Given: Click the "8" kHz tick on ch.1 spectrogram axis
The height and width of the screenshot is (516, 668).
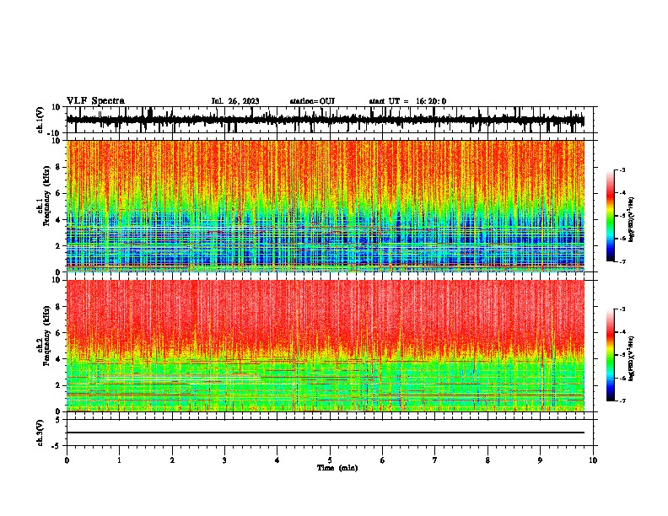Looking at the screenshot, I should point(58,167).
